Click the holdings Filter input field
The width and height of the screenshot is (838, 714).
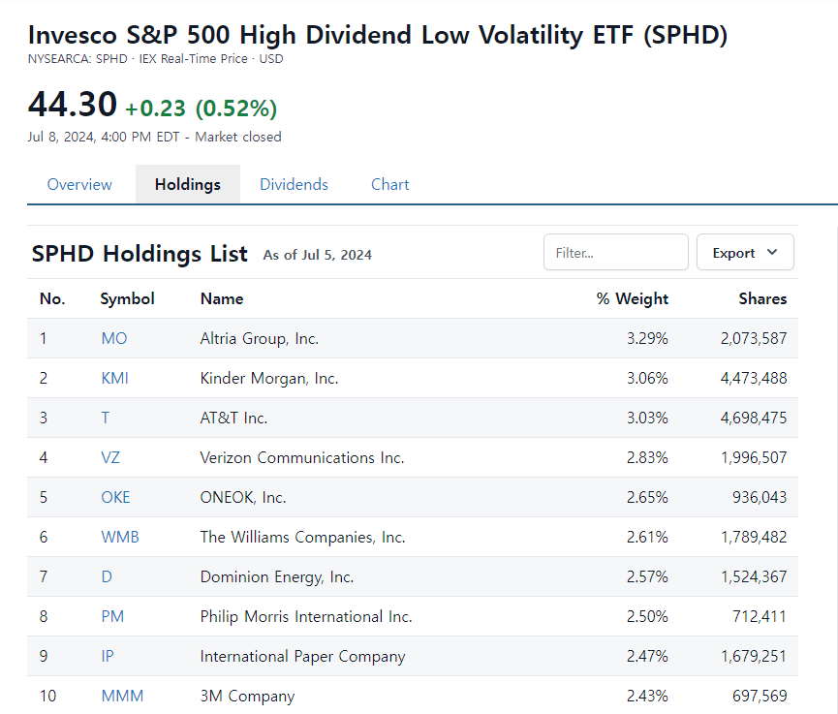tap(616, 252)
